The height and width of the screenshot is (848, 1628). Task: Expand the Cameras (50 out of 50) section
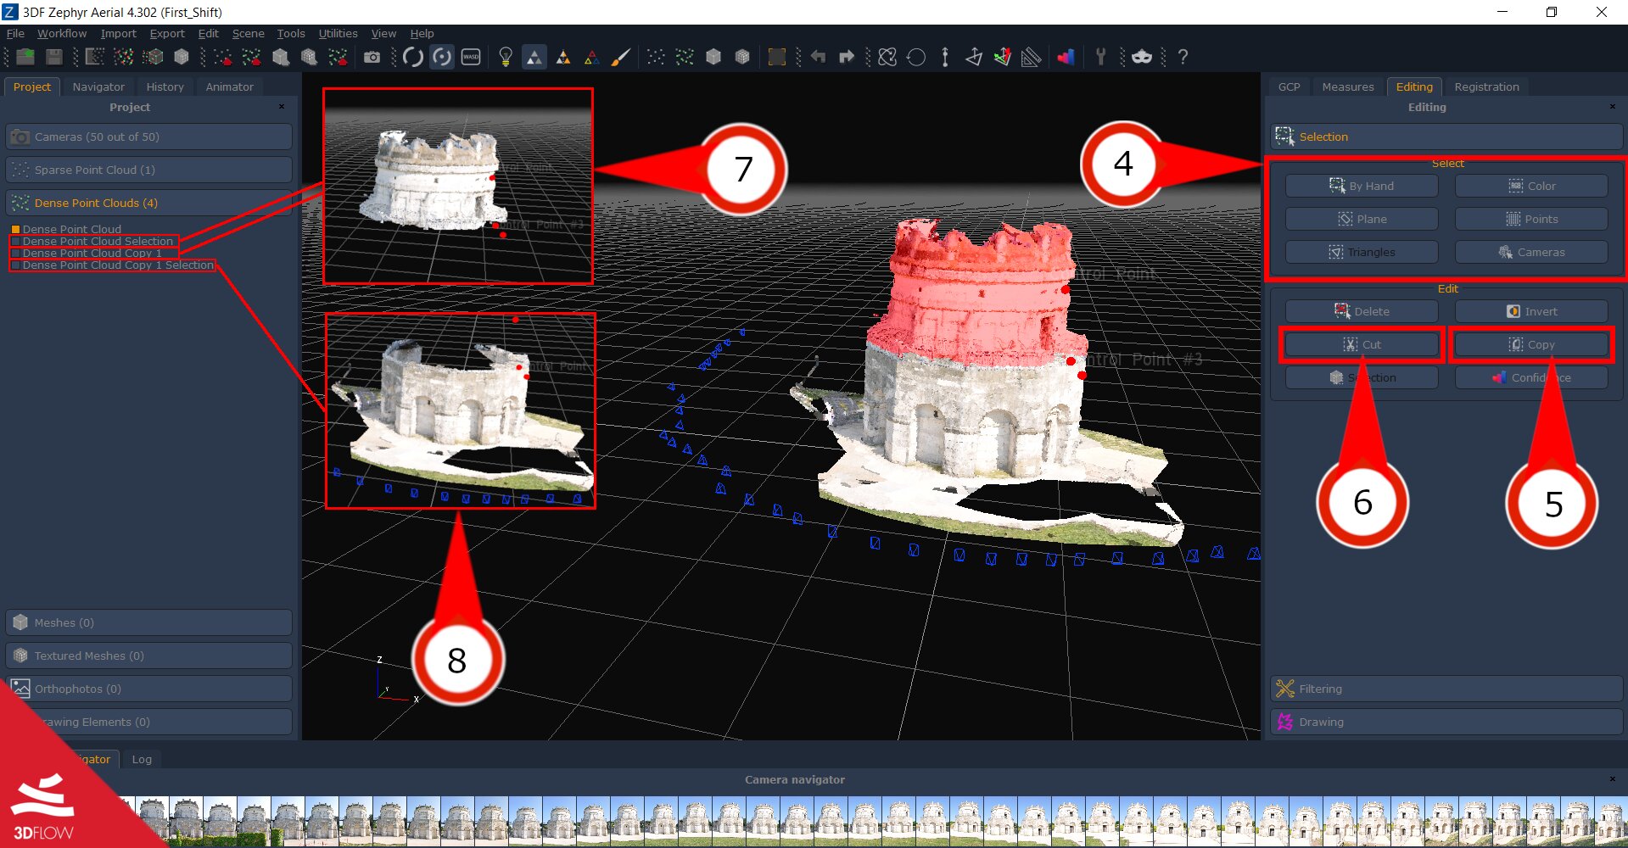149,137
